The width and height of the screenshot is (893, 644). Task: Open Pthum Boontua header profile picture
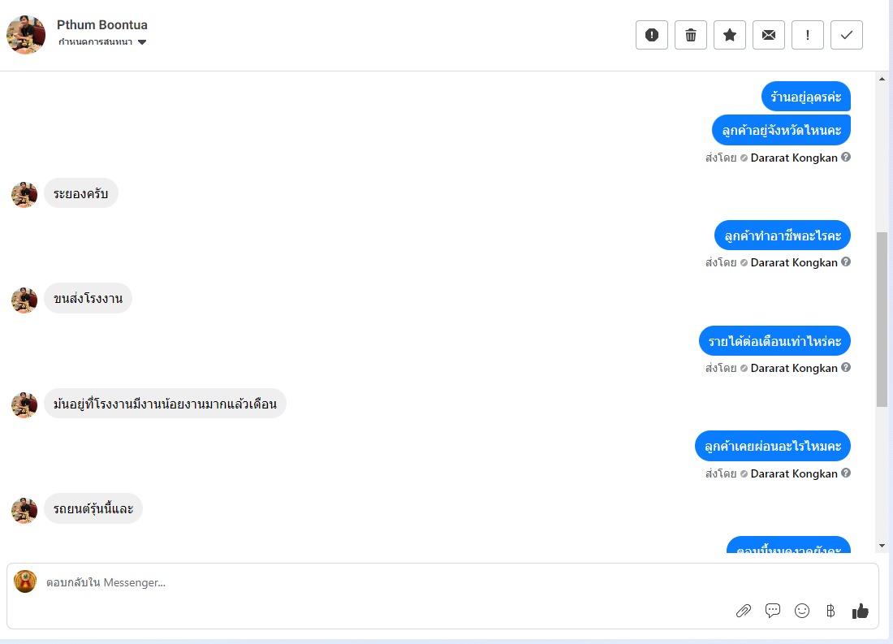(26, 35)
